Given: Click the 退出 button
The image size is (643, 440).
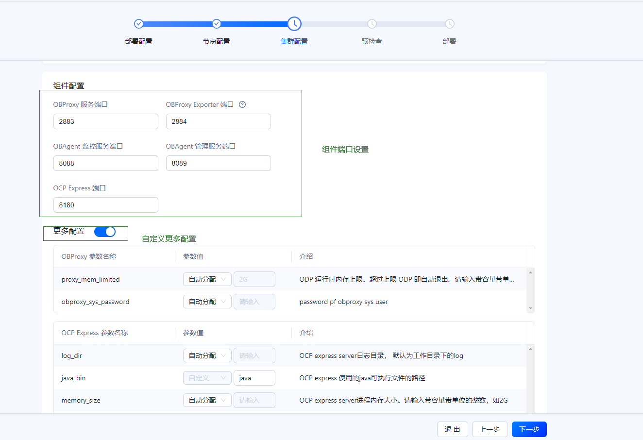Looking at the screenshot, I should [x=453, y=429].
